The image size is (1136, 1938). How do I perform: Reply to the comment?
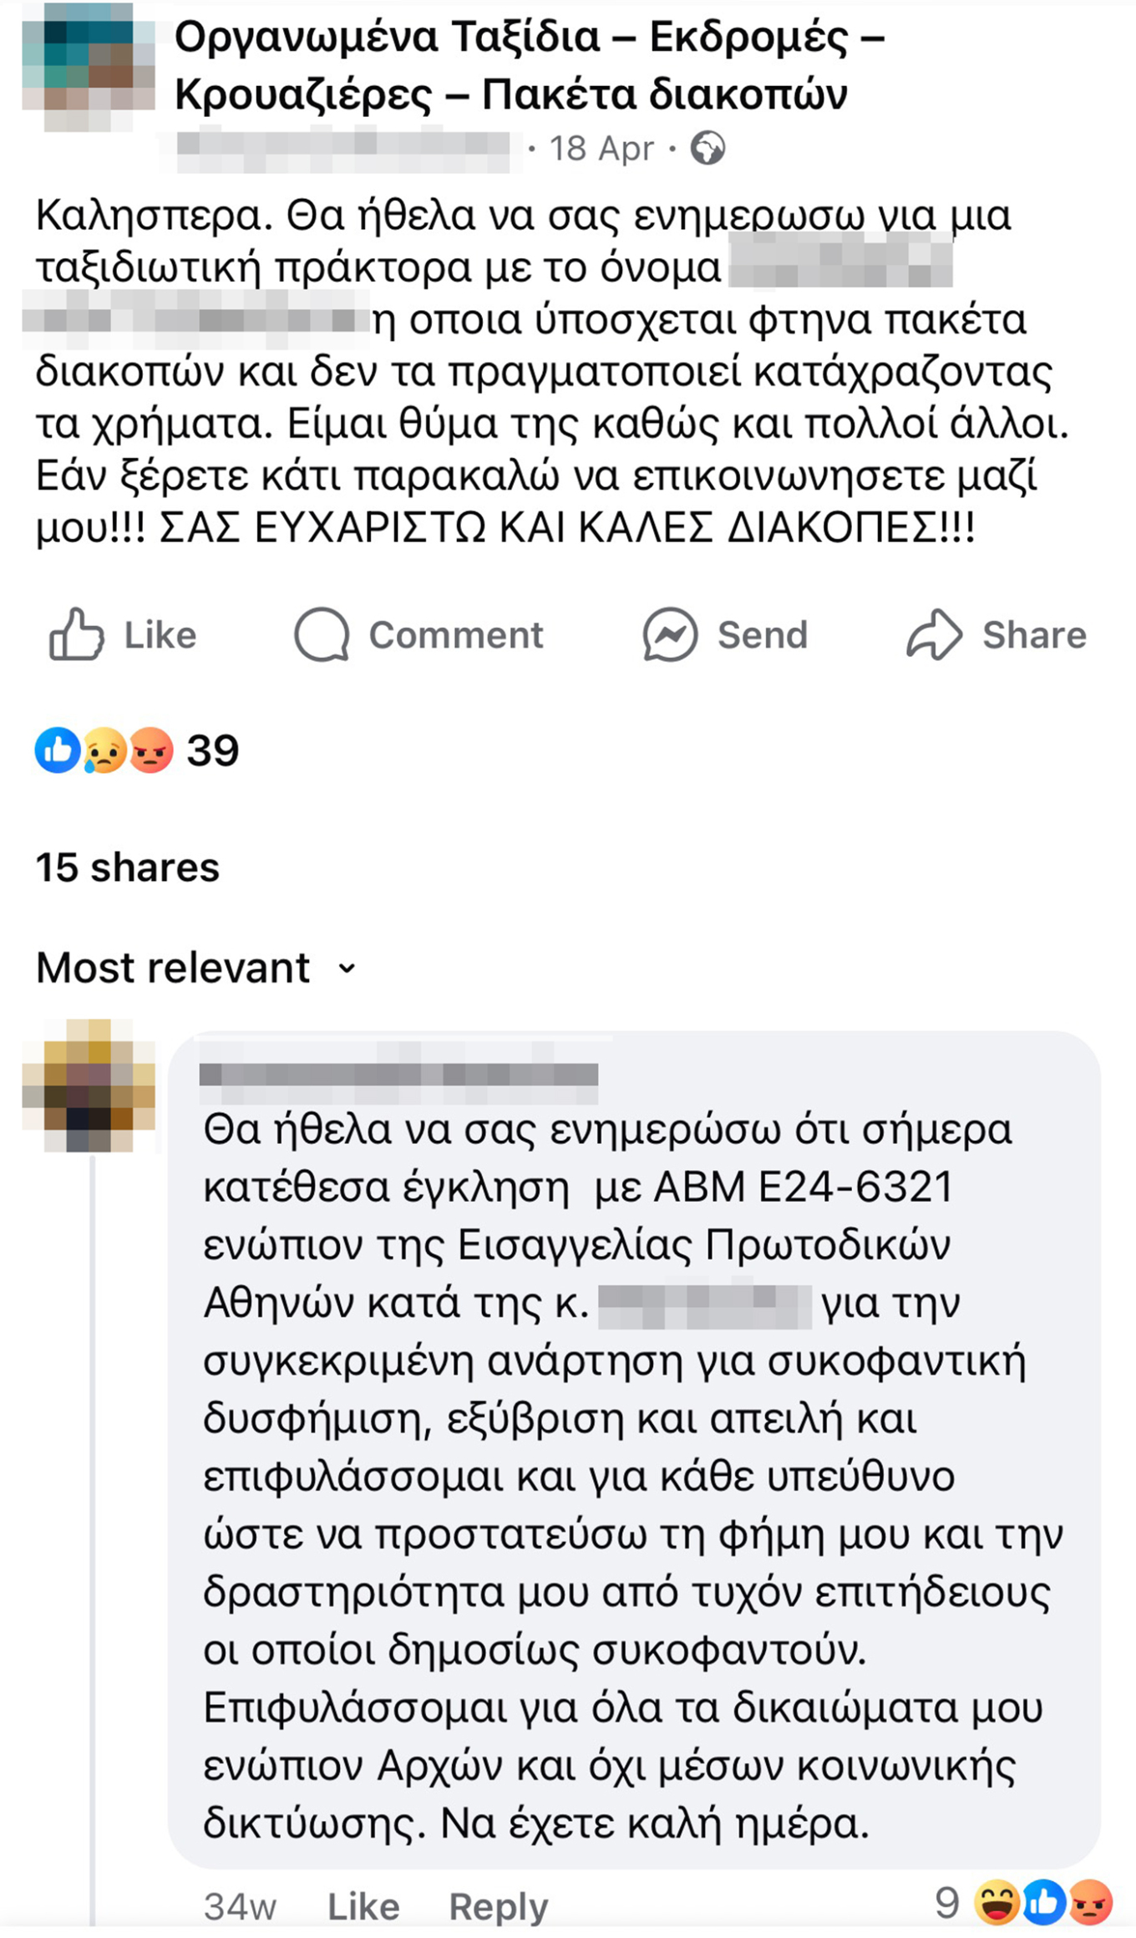(498, 1906)
